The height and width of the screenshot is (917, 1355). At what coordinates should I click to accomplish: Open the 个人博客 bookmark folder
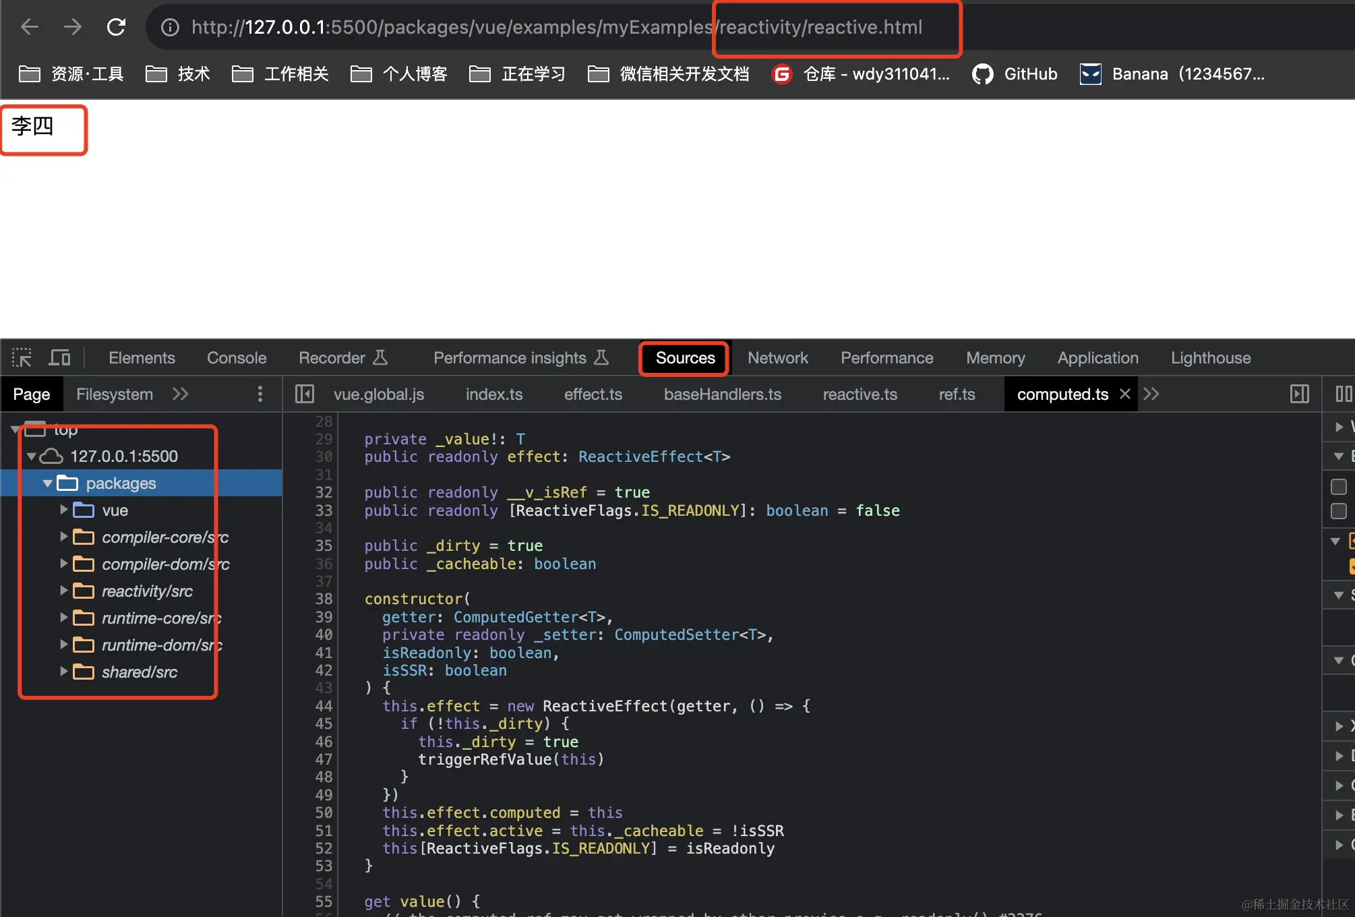coord(399,74)
